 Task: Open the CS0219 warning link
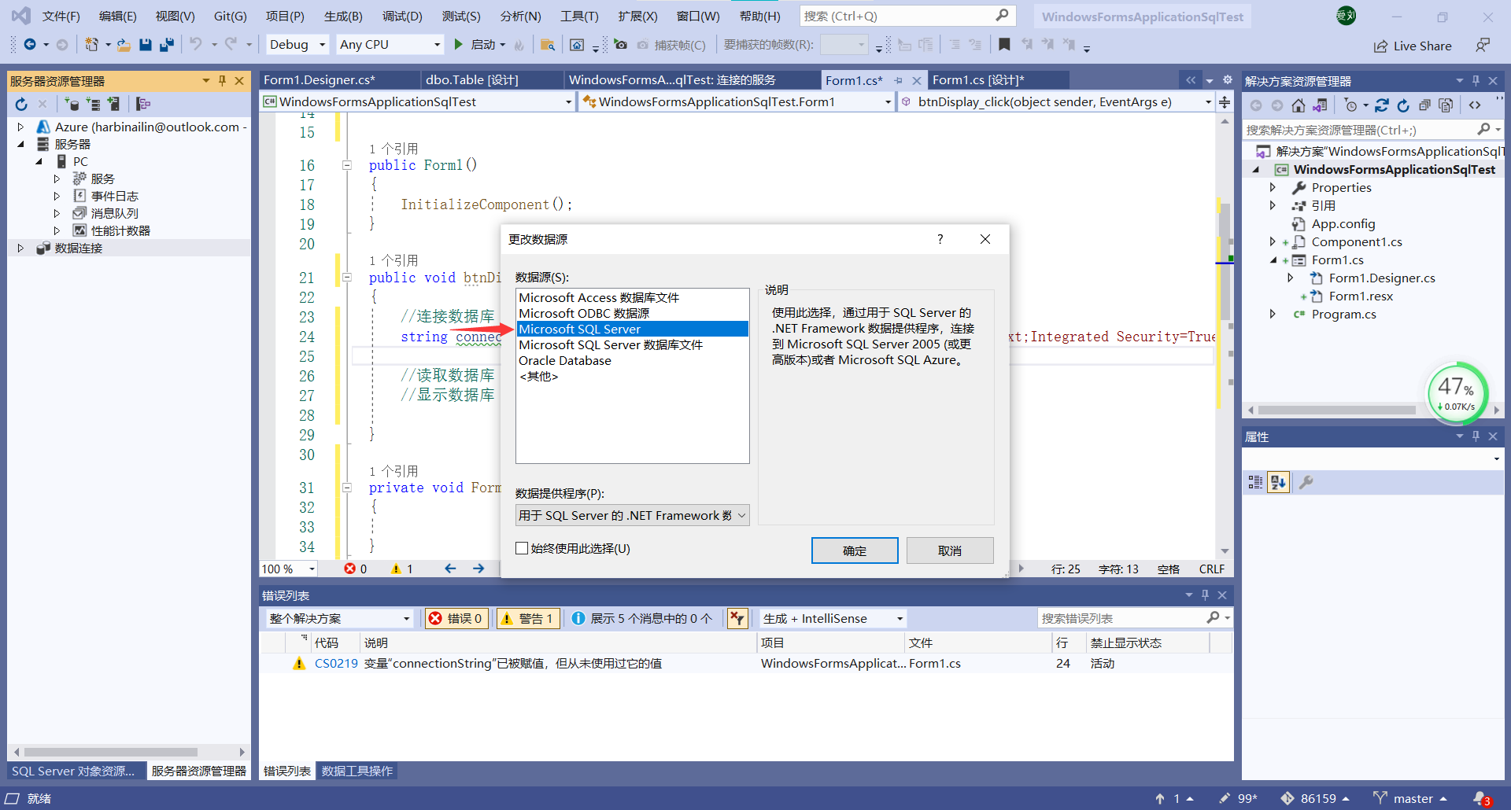336,663
